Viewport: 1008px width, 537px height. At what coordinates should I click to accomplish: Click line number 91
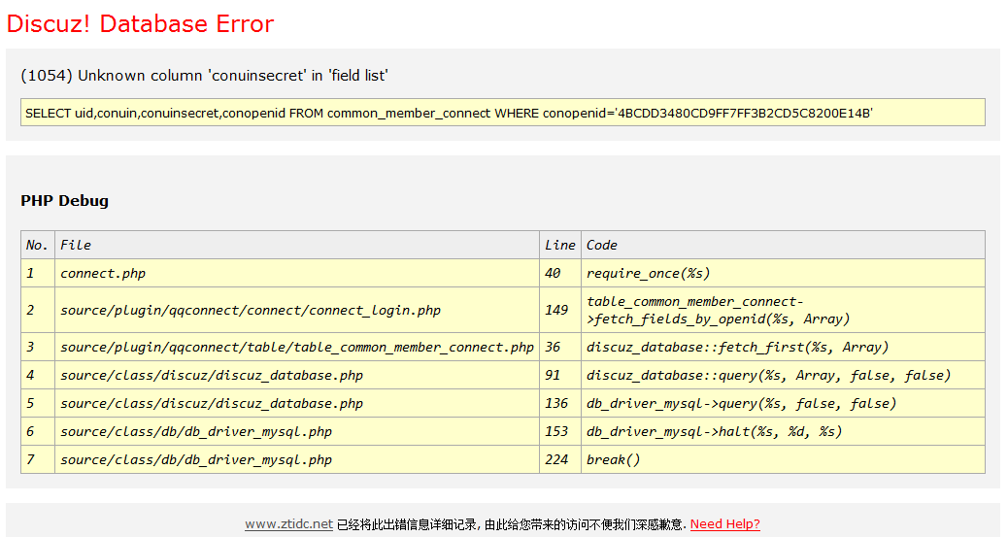[x=560, y=376]
